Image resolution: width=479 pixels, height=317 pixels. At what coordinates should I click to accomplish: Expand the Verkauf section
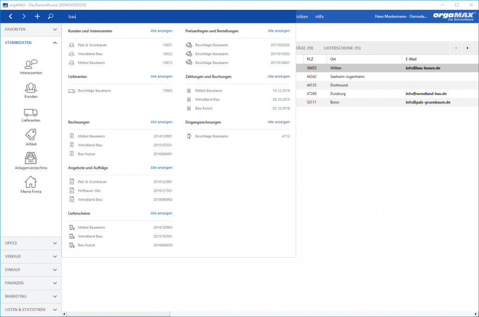coord(31,257)
